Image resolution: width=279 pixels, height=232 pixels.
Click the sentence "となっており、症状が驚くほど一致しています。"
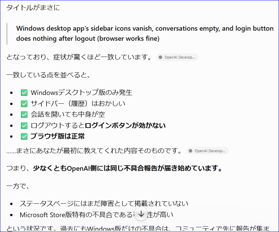79,57
